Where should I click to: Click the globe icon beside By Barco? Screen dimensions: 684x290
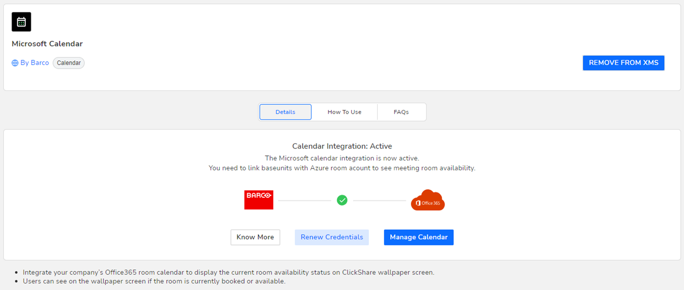coord(15,63)
